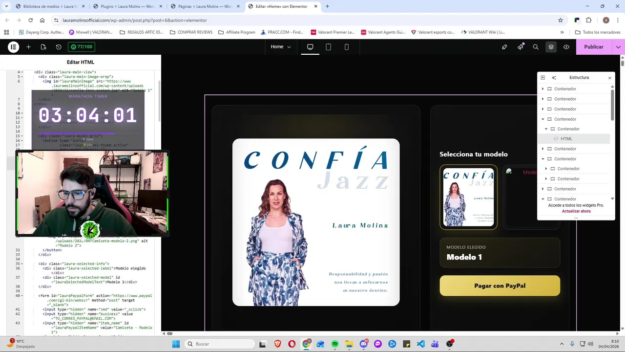
Task: Open the 77/100 site score indicator
Action: click(x=81, y=47)
